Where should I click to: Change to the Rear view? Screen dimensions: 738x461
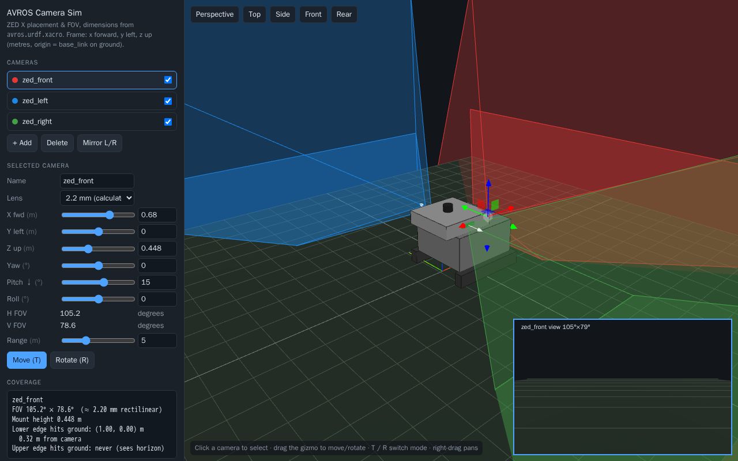(x=344, y=14)
